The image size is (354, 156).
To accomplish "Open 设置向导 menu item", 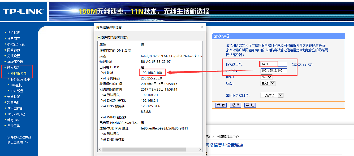I will pyautogui.click(x=14, y=38).
